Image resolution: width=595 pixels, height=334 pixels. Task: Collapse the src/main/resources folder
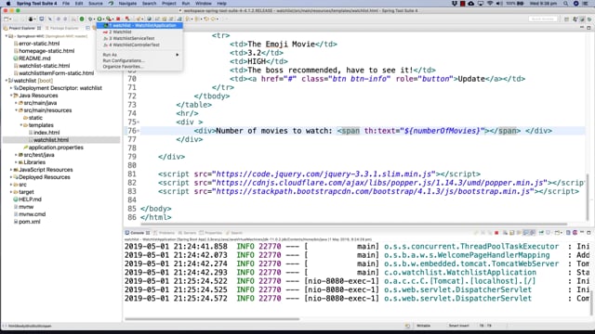pyautogui.click(x=16, y=110)
